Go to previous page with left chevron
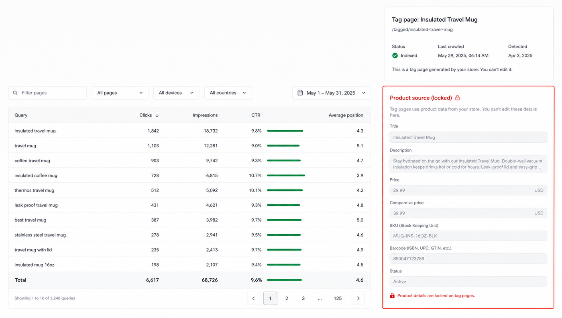The width and height of the screenshot is (562, 318). tap(253, 298)
